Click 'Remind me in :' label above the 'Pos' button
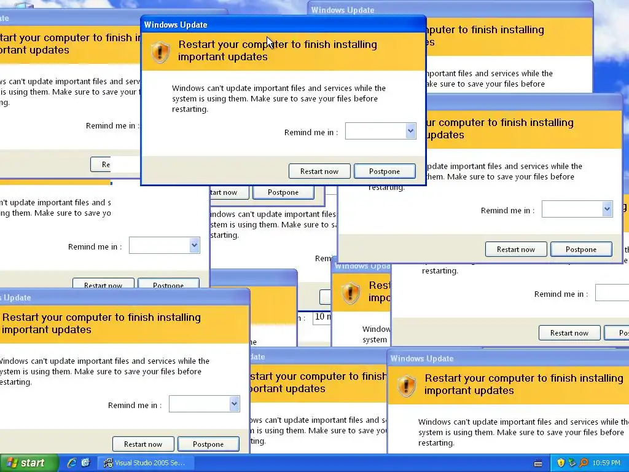The image size is (629, 472). 561,294
